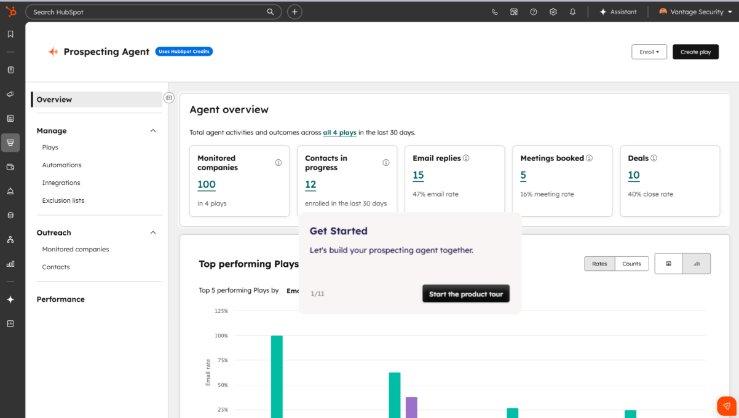Open the Deals count 10
The image size is (739, 418).
point(634,175)
